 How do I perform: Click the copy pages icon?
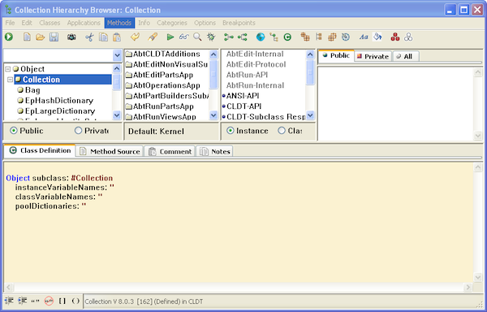[103, 37]
